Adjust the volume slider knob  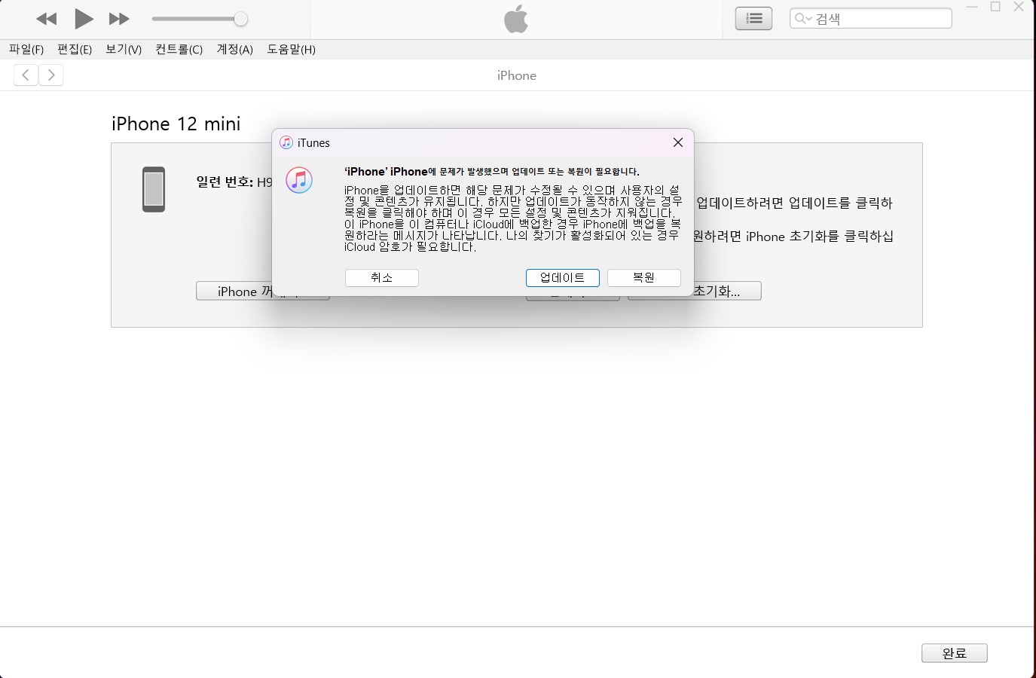(x=240, y=19)
